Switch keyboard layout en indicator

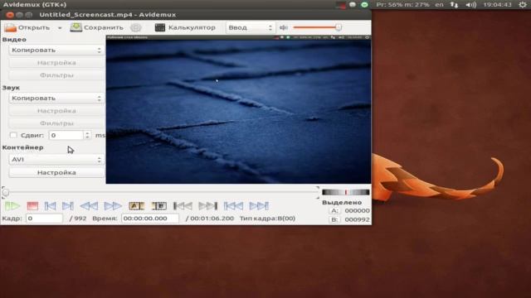pyautogui.click(x=439, y=5)
